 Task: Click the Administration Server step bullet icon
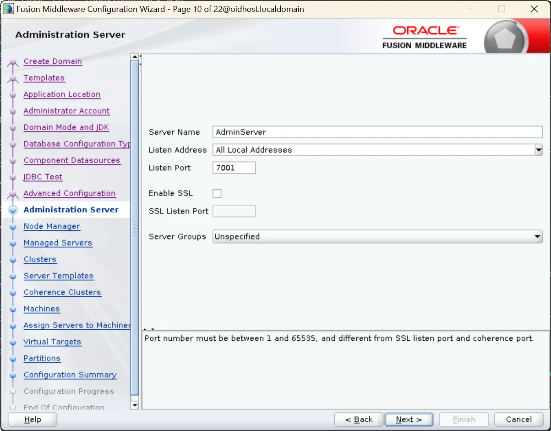click(x=13, y=210)
